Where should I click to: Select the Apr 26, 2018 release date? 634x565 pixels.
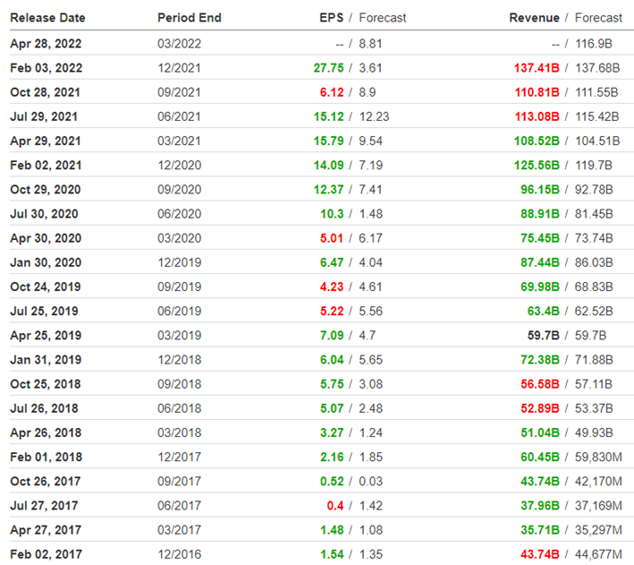coord(46,432)
